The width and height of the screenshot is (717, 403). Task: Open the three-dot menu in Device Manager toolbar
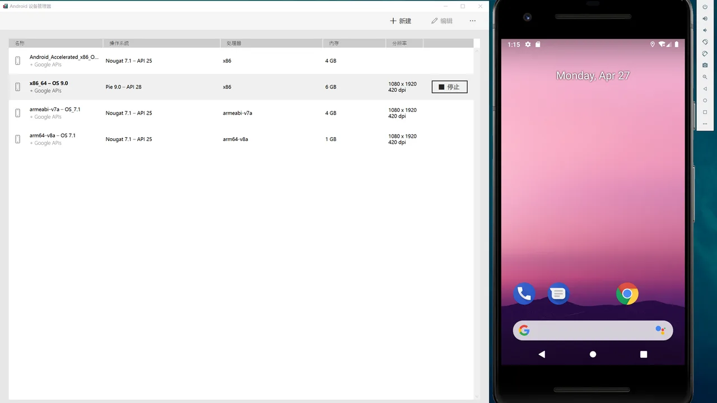pyautogui.click(x=473, y=21)
